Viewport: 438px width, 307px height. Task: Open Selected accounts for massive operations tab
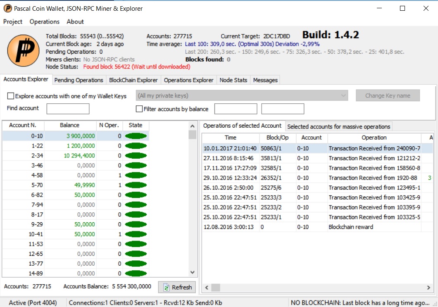pos(338,126)
